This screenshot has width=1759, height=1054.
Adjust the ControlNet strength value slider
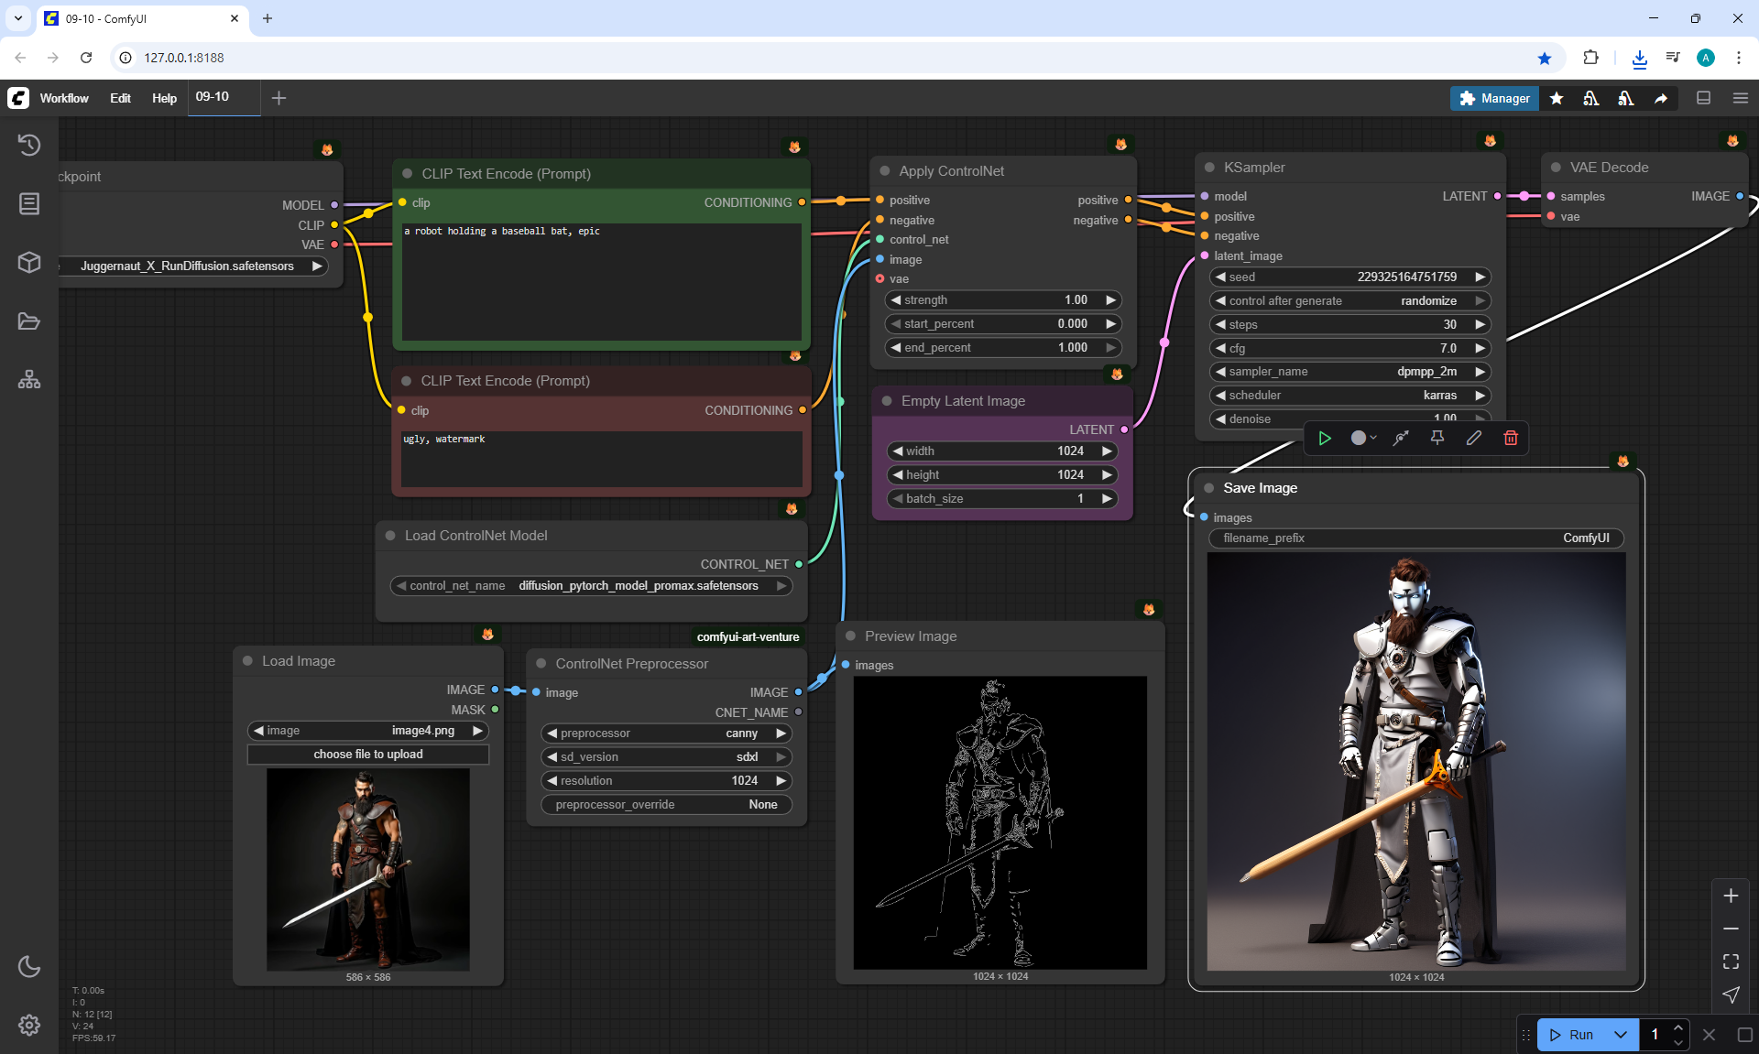click(x=1002, y=300)
